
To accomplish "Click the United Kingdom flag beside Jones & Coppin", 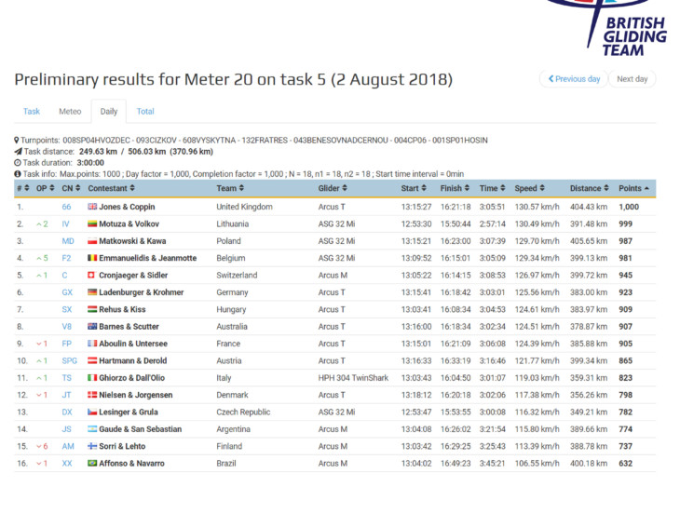I will [x=92, y=207].
